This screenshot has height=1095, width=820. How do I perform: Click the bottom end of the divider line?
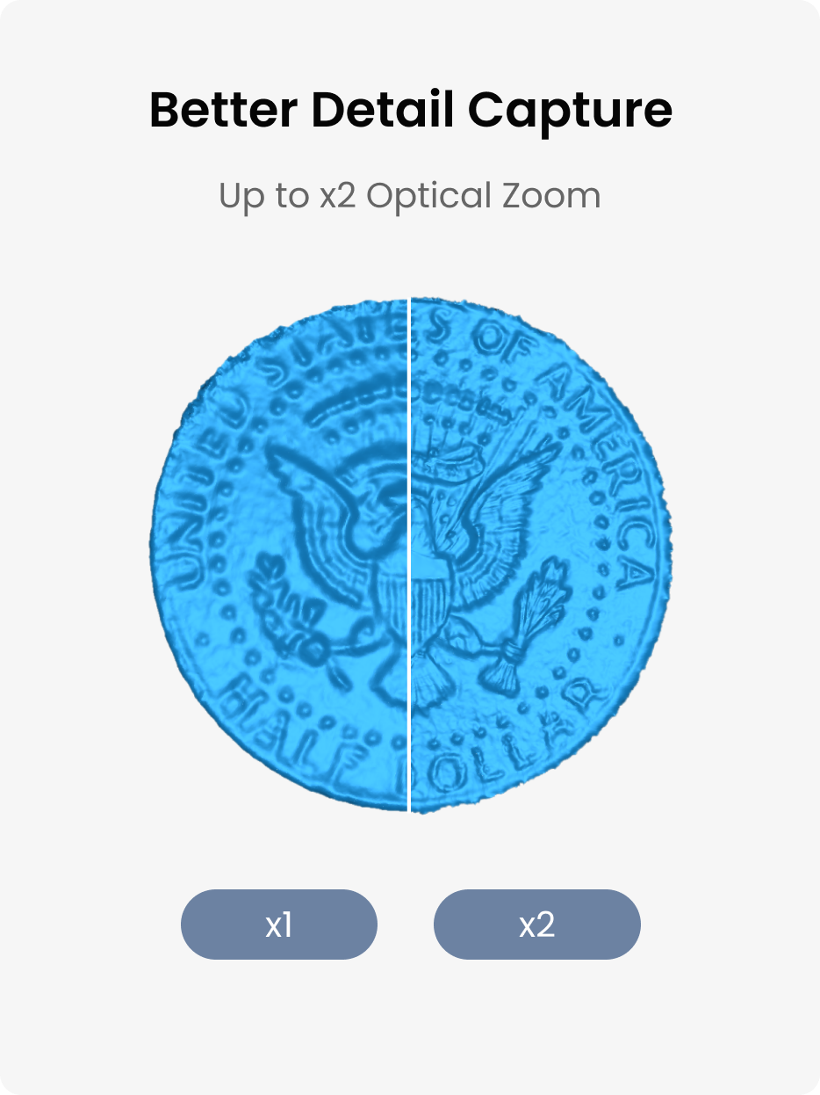(x=410, y=809)
